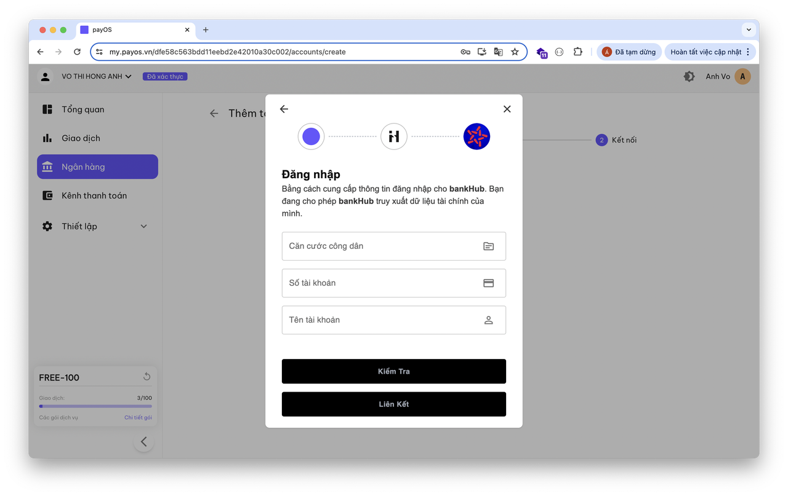Viewport: 788px width, 496px height.
Task: Toggle dark mode brightness icon
Action: tap(689, 77)
